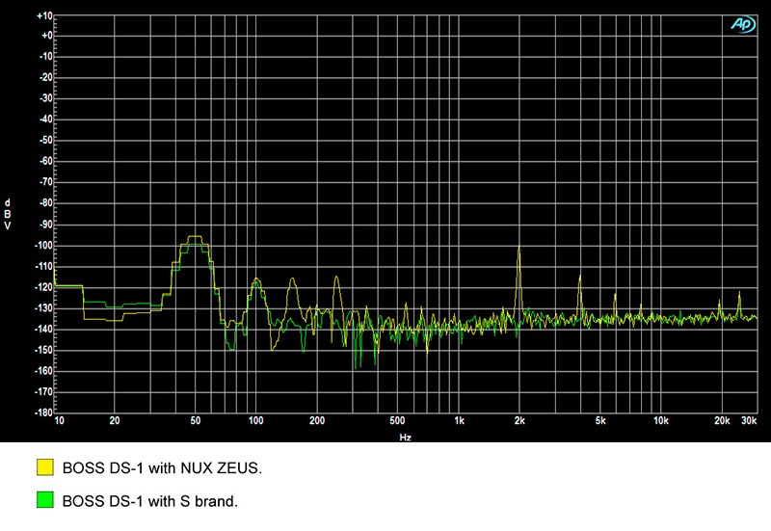Click the dBV vertical axis title
The image size is (771, 531).
[8, 214]
